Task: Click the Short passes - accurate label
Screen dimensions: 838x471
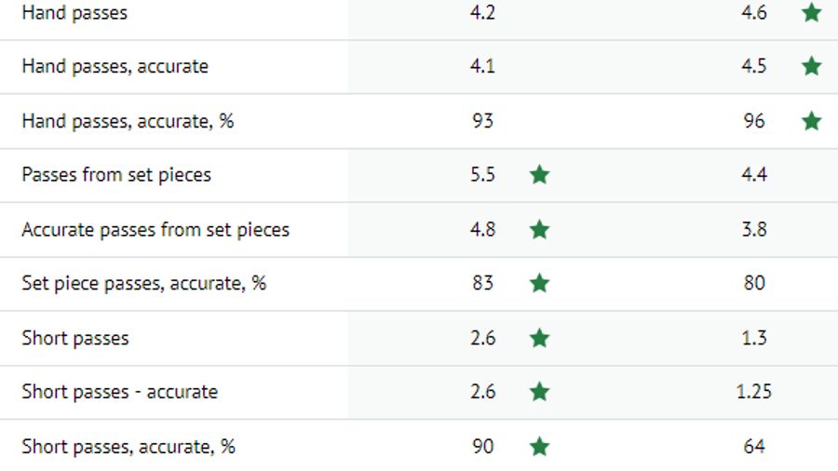Action: click(119, 392)
